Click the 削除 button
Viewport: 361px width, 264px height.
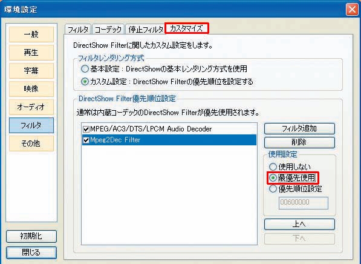coord(299,142)
